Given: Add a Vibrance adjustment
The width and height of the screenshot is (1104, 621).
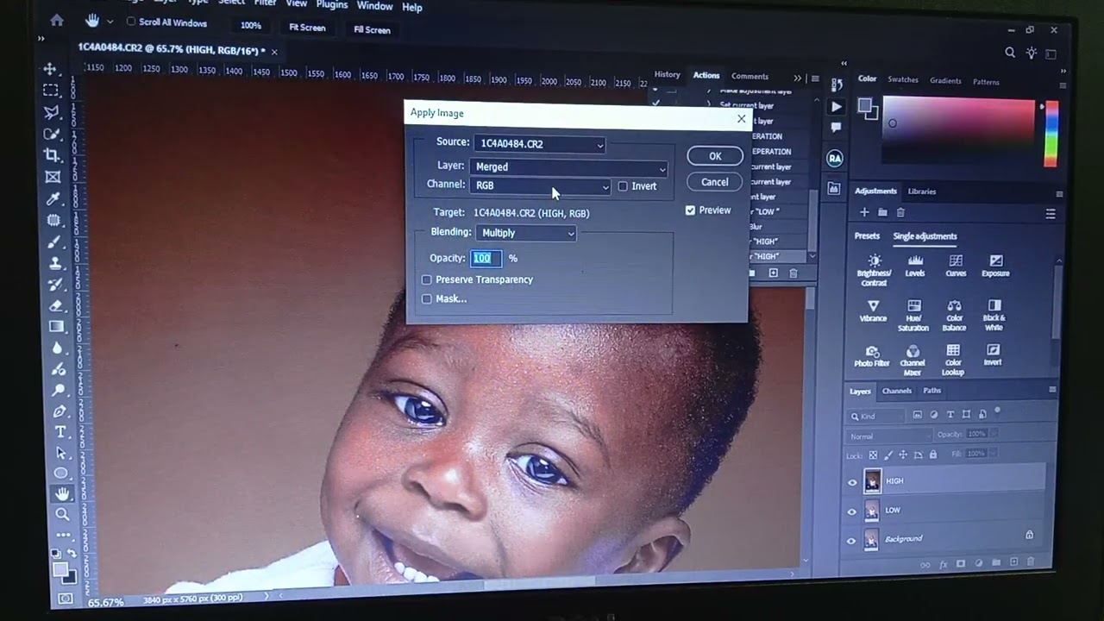Looking at the screenshot, I should pyautogui.click(x=873, y=311).
